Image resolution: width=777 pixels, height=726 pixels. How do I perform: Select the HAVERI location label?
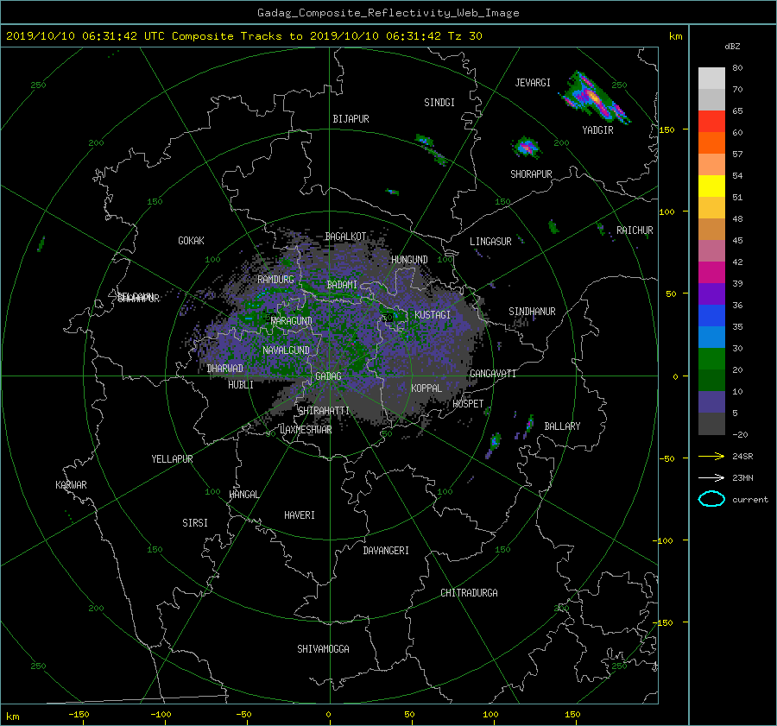click(300, 515)
